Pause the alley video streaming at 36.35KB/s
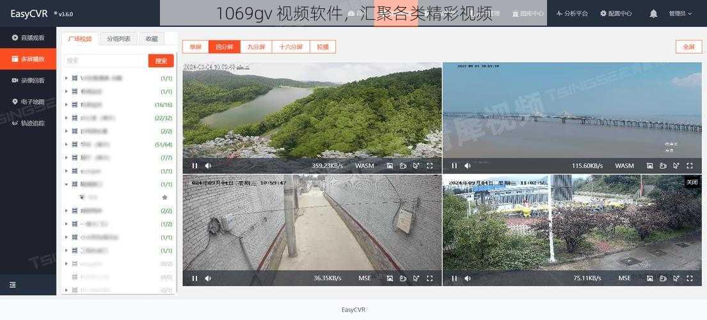Viewport: 707px width, 320px height. click(x=195, y=278)
